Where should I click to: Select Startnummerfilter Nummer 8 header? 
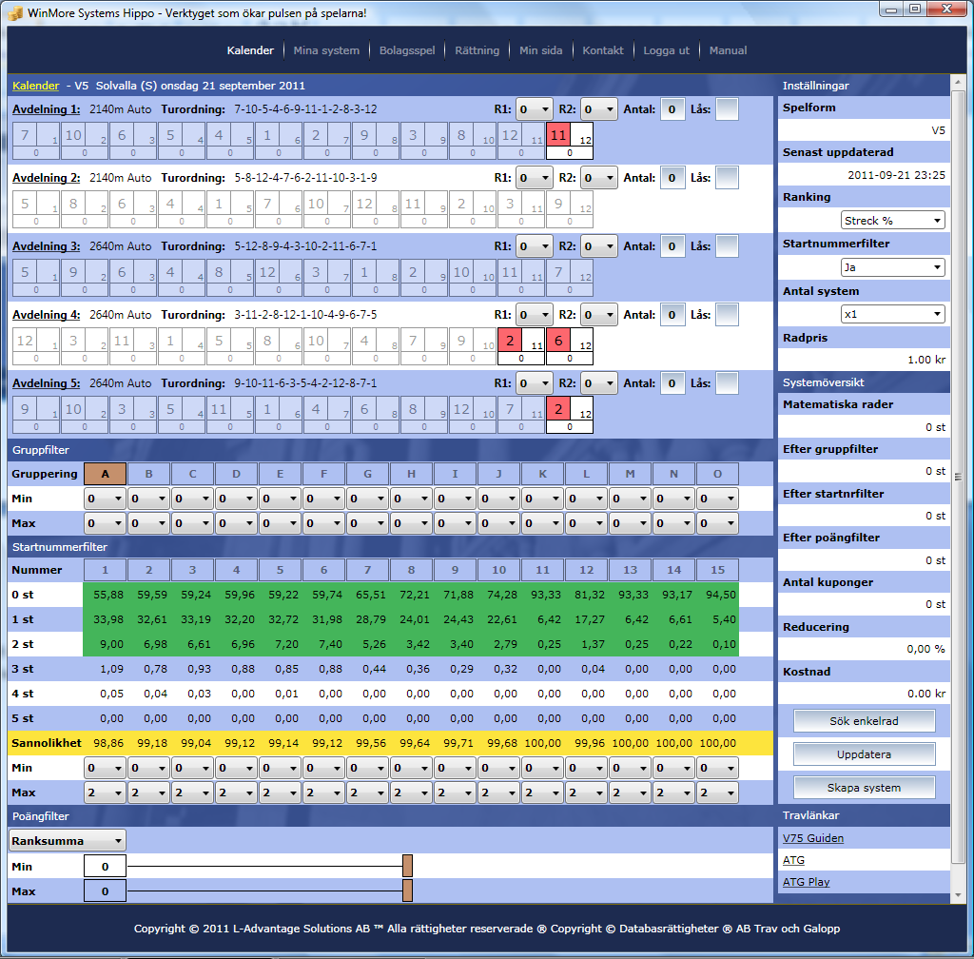[411, 570]
